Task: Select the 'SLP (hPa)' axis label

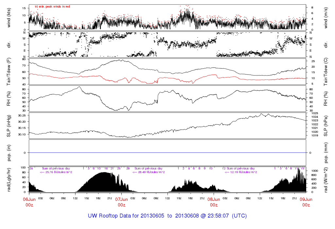Action: pos(326,126)
